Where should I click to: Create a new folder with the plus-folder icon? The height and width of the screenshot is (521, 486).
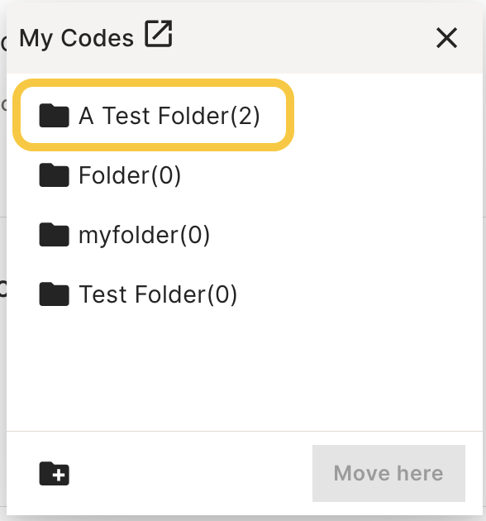tap(55, 474)
